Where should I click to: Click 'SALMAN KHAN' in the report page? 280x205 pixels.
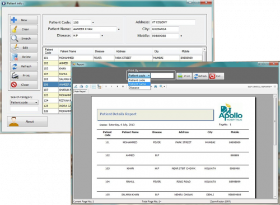pos(130,194)
